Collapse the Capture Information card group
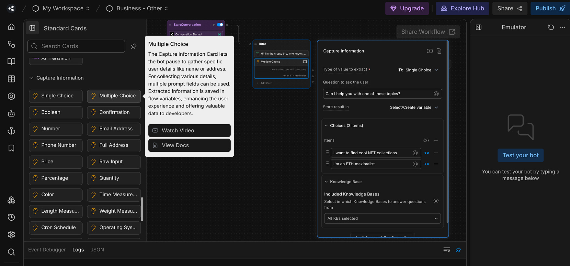 pyautogui.click(x=31, y=78)
